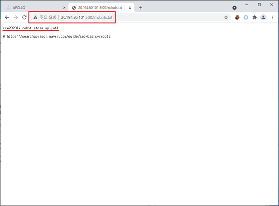Open Chrome's three-dot menu
Screen dimensions: 279x206
(x=272, y=17)
